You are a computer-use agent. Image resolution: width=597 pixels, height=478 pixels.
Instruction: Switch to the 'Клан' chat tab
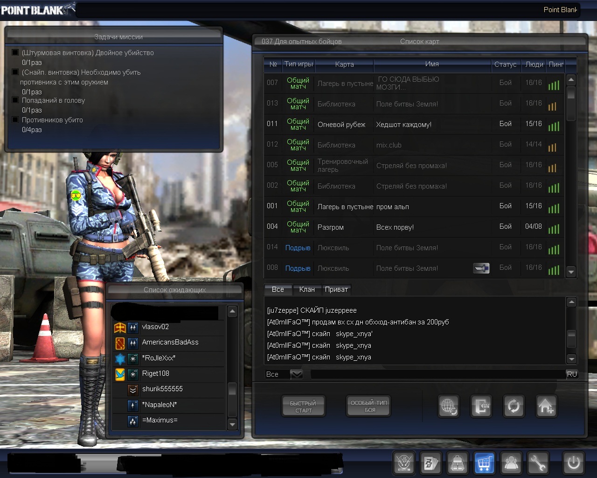click(306, 289)
